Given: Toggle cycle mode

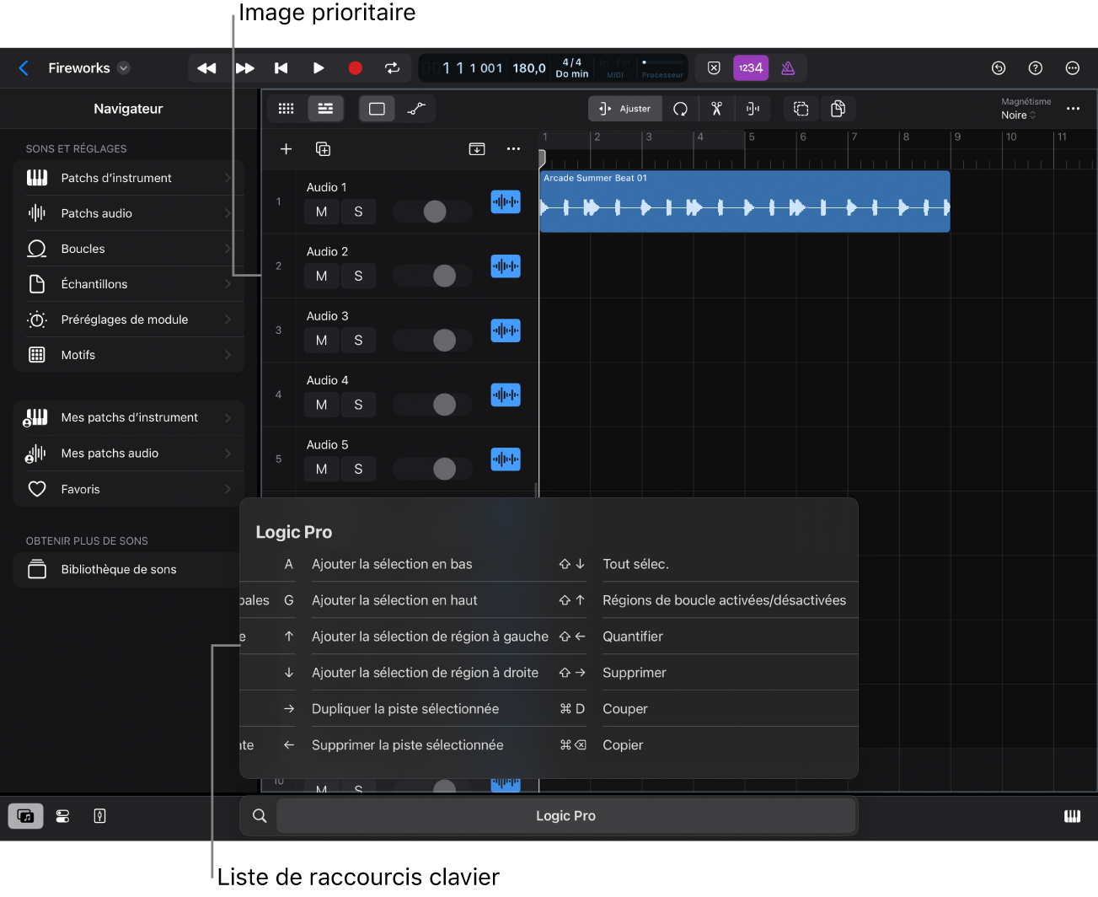Looking at the screenshot, I should [393, 68].
